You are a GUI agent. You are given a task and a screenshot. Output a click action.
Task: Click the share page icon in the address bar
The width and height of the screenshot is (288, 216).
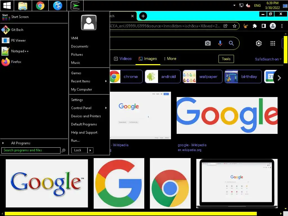click(226, 26)
